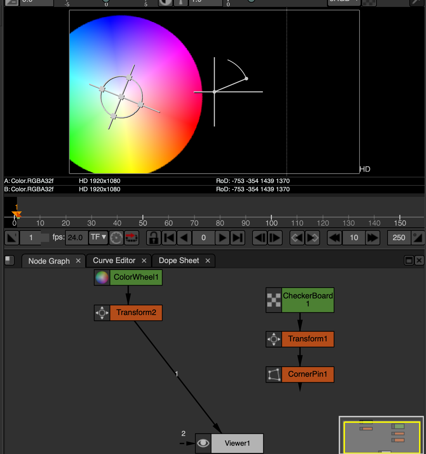Click the Viewer1 eye icon
The image size is (426, 454).
tap(203, 443)
